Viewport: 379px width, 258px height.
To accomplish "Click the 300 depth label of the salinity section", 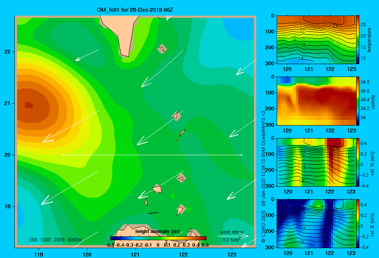I will [270, 125].
